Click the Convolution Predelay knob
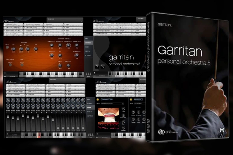233x155 pixels. [123, 128]
